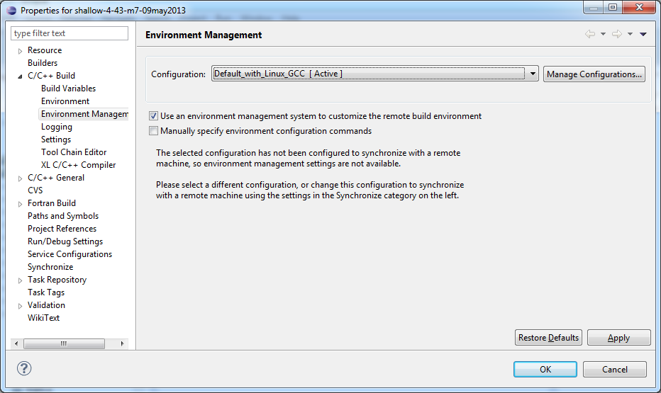Collapse the C/C++ Build node
Screen dimensions: 661x393
coord(20,76)
